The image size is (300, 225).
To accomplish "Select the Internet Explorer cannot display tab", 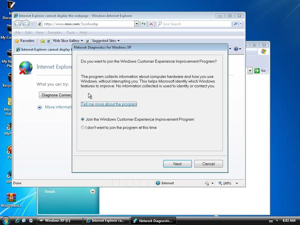I will tap(43, 50).
